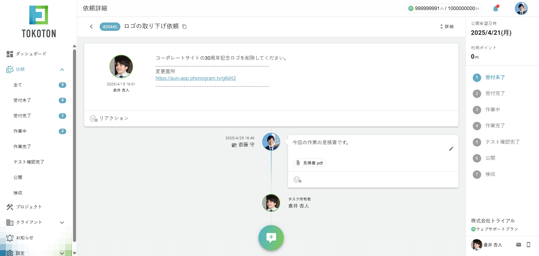The width and height of the screenshot is (539, 256).
Task: Click the floating add comment button
Action: (x=271, y=238)
